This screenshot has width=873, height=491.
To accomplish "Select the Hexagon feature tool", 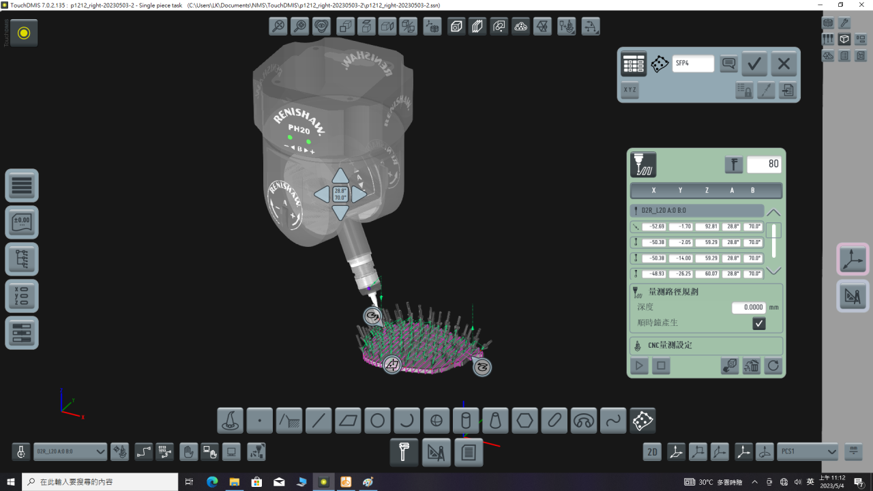I will [x=524, y=421].
